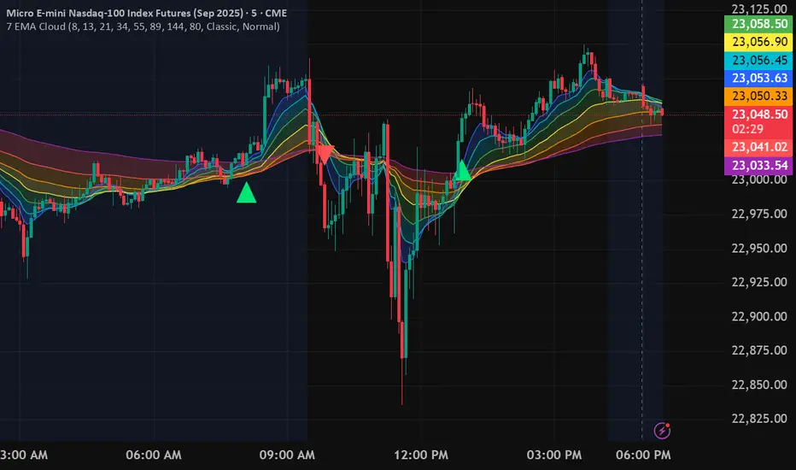
Task: Click the 22,850.00 price axis value
Action: [x=759, y=385]
